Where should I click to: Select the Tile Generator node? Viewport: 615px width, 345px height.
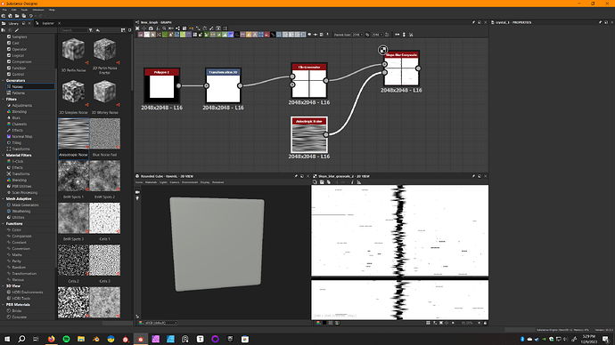[309, 81]
